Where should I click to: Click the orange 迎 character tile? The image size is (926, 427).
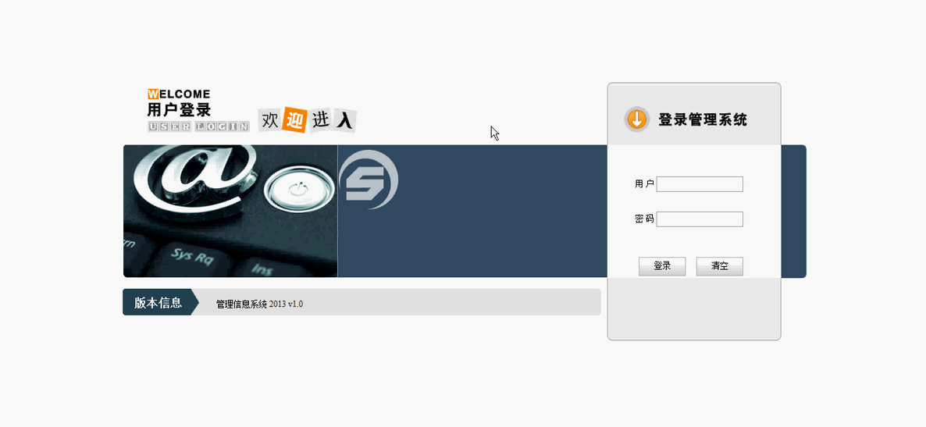294,120
